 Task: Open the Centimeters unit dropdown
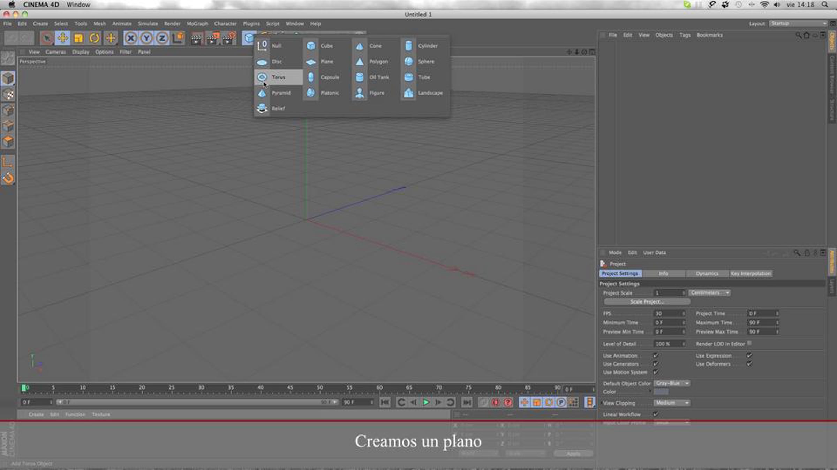709,293
